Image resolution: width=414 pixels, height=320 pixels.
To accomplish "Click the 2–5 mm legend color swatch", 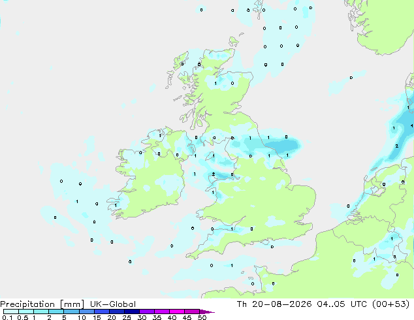I will click(x=56, y=312).
